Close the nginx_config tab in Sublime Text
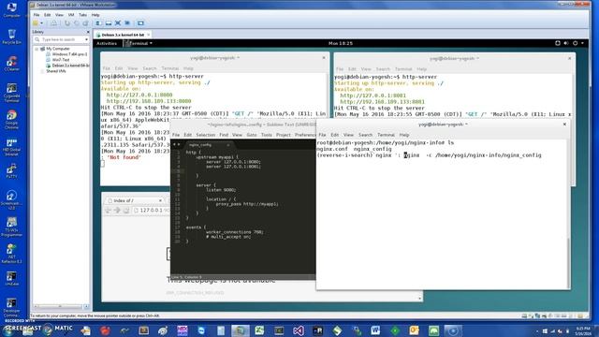 [228, 145]
